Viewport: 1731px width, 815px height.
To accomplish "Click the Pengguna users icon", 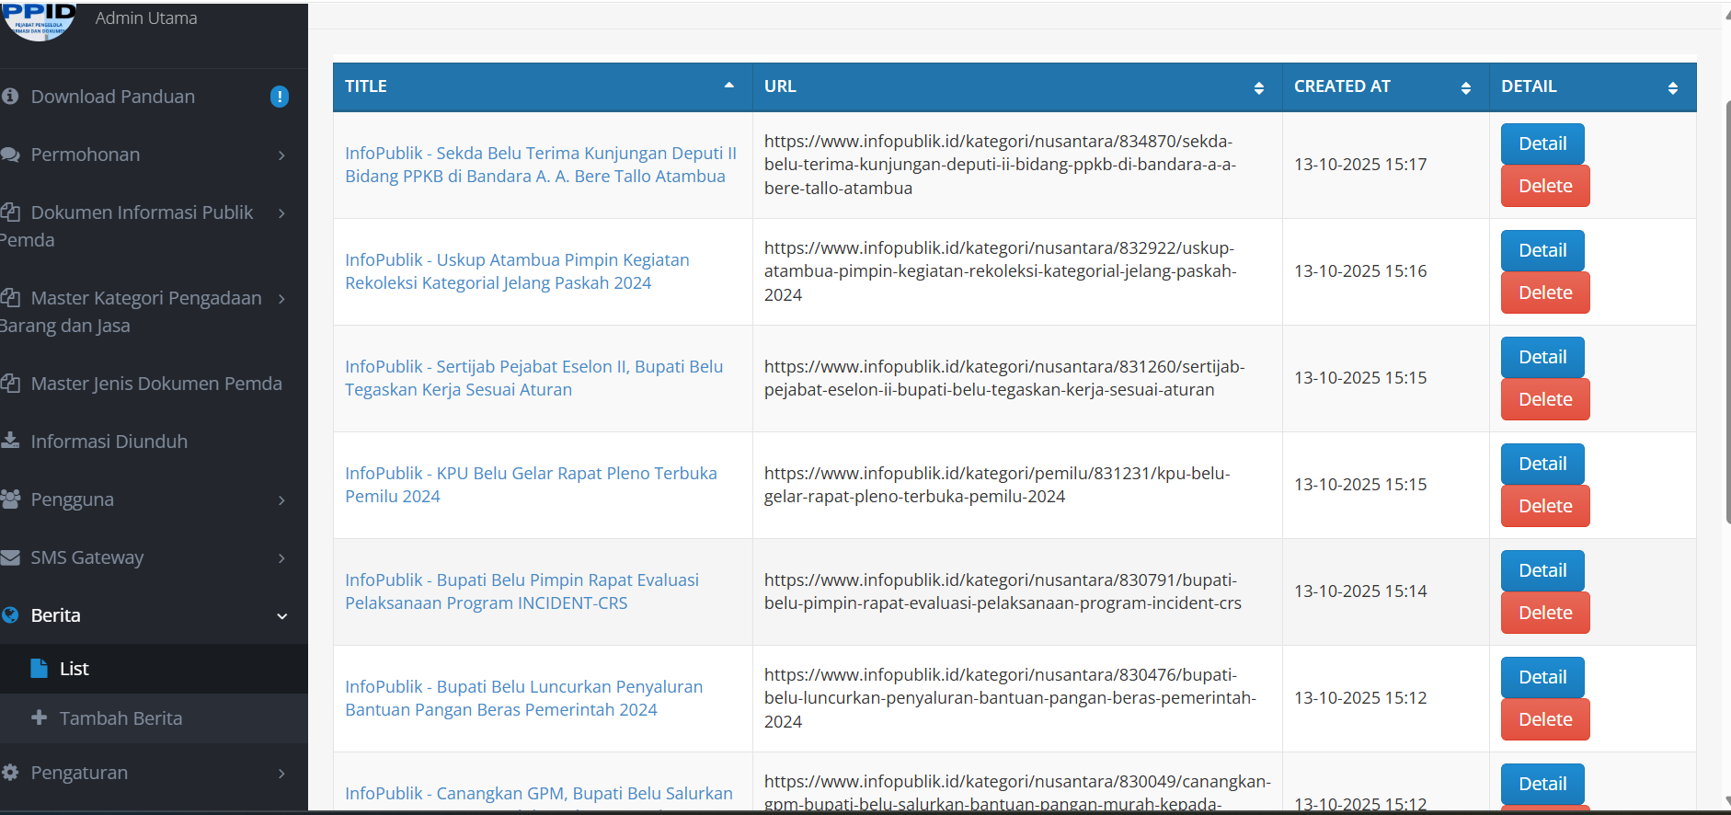I will [10, 499].
